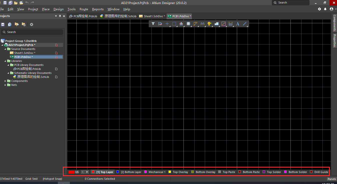Open Projects panel settings gear

point(32,24)
